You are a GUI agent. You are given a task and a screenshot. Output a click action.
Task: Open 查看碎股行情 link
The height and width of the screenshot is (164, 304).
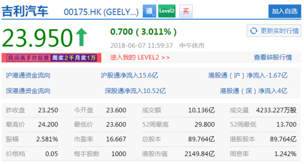click(273, 58)
